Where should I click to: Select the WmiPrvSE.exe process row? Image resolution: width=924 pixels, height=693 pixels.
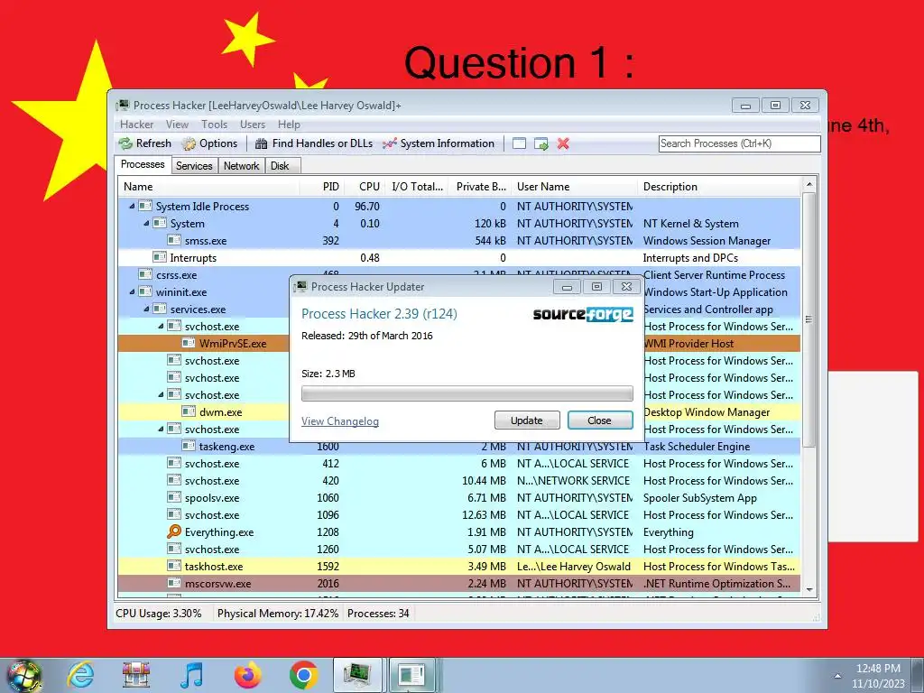click(x=459, y=344)
